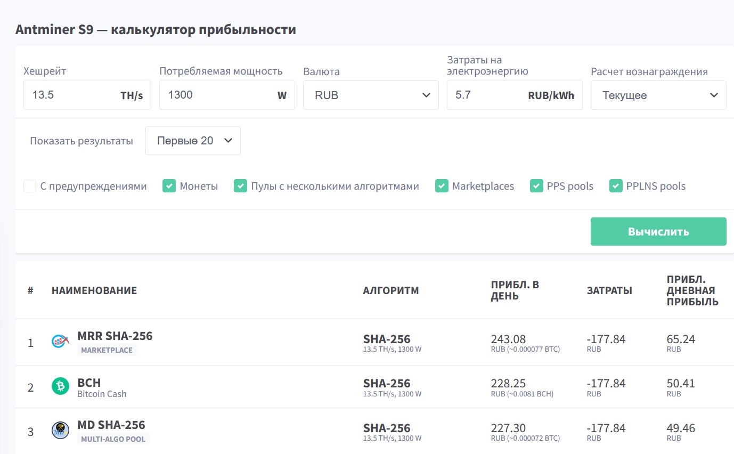This screenshot has width=734, height=454.
Task: Click the MRR SHA-256 marketplace icon
Action: click(60, 342)
